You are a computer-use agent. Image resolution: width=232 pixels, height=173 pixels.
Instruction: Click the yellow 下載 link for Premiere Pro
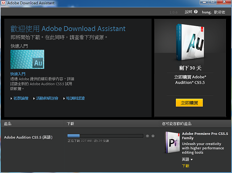[186, 166]
